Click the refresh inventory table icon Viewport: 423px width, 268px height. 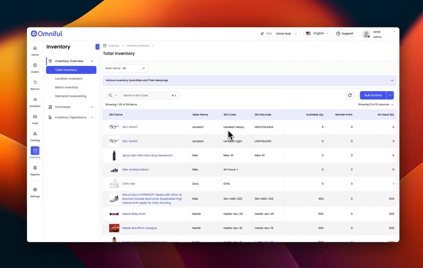click(349, 95)
